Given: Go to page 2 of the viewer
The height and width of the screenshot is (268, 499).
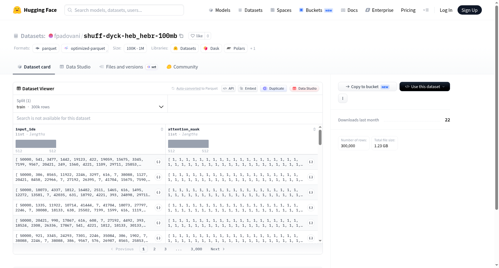Looking at the screenshot, I should 154,249.
